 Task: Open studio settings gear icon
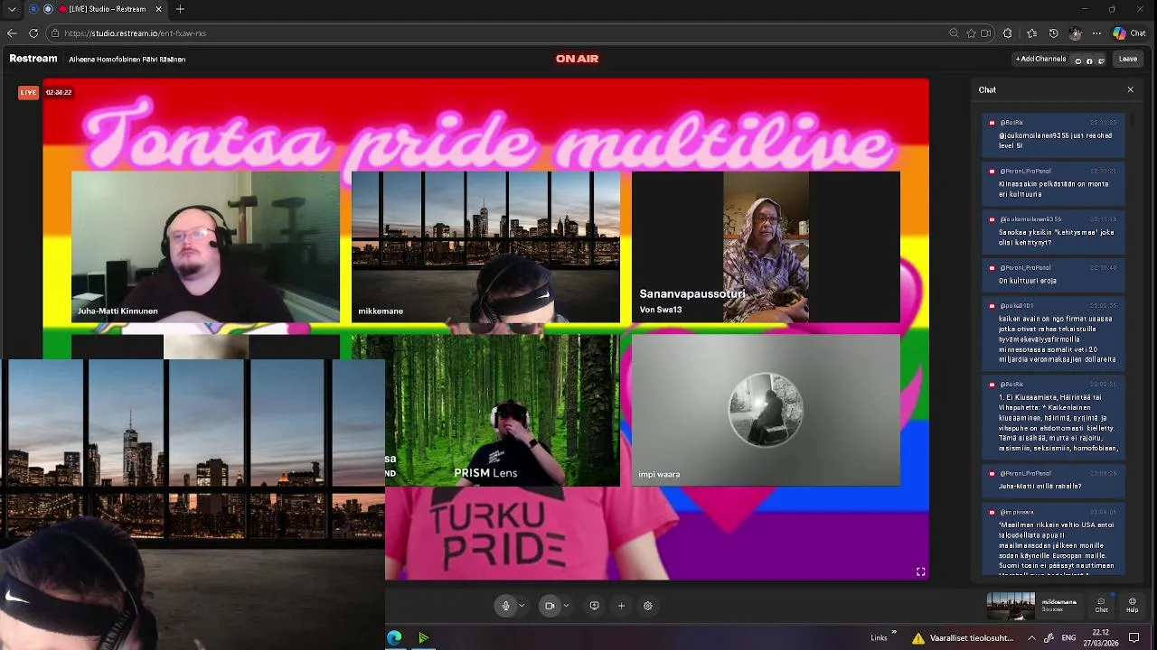point(648,606)
